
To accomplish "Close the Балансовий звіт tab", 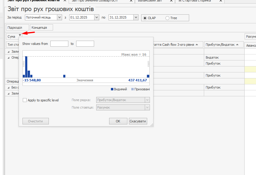I will (x=171, y=1).
